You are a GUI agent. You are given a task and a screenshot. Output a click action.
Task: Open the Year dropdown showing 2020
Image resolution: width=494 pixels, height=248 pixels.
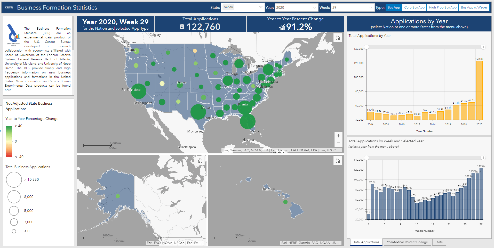click(x=315, y=7)
